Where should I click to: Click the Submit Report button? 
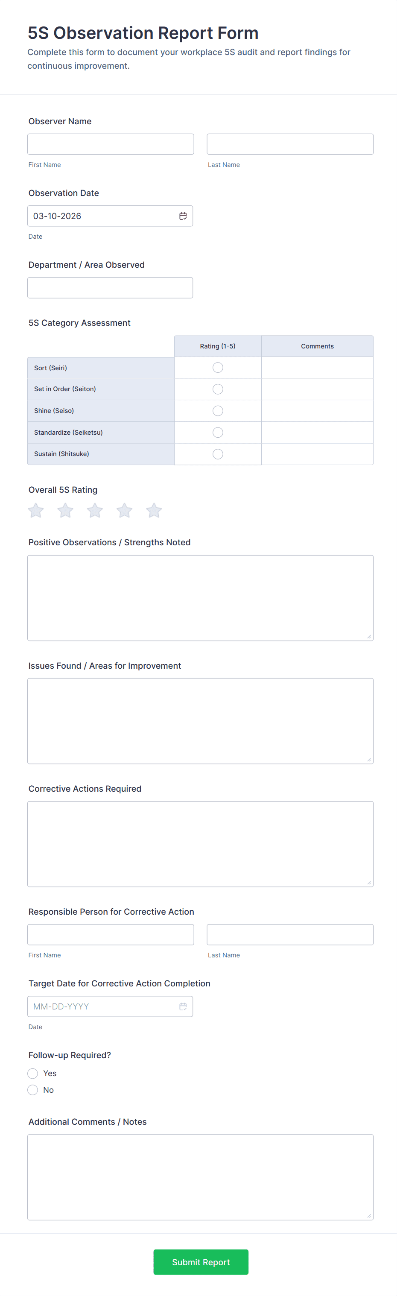[201, 1262]
